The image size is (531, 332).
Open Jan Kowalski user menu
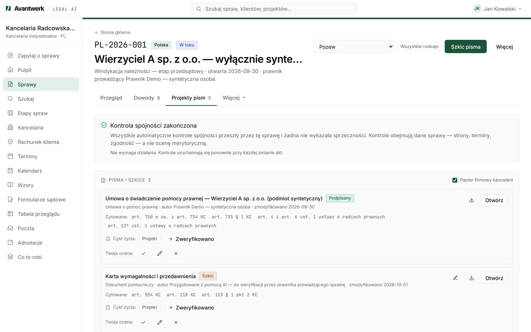click(x=497, y=9)
